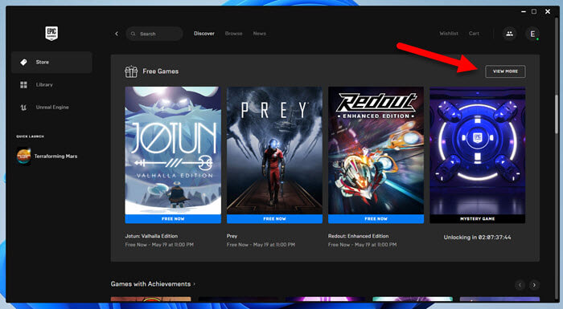This screenshot has height=309, width=563.
Task: Show next Games with Achievements
Action: tap(534, 285)
